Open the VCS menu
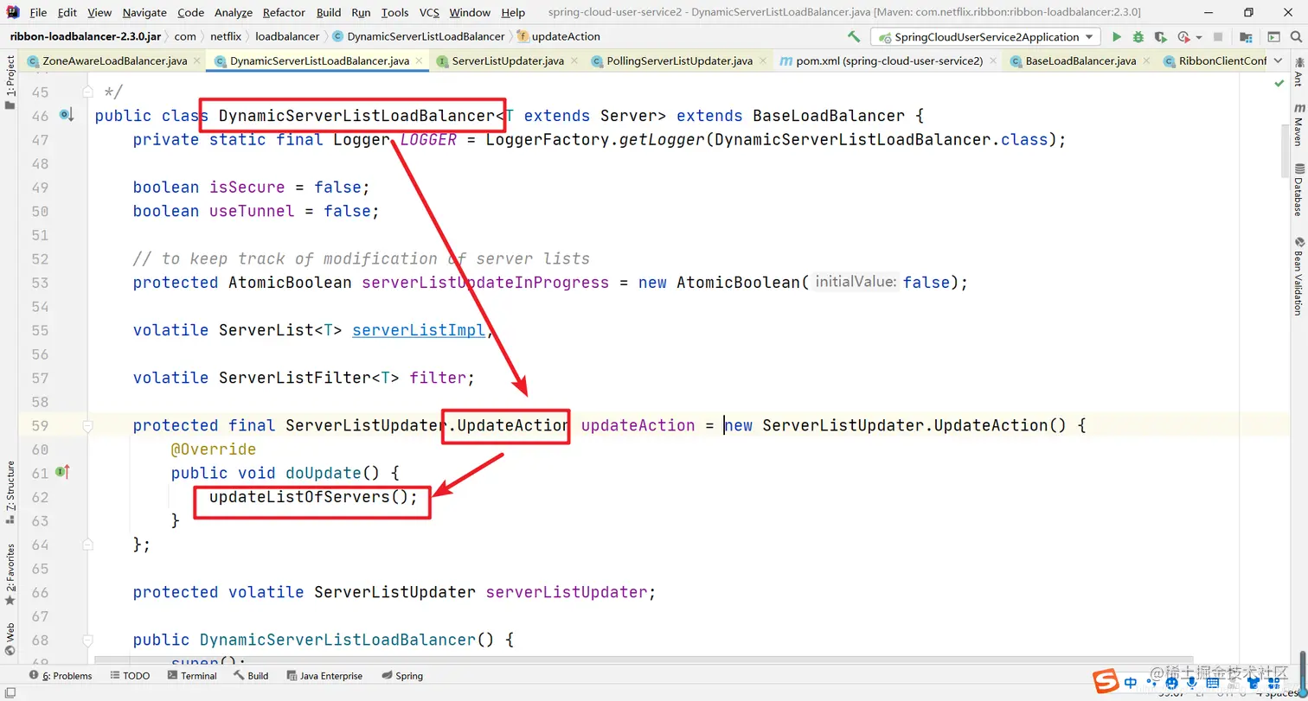The image size is (1308, 701). click(429, 12)
